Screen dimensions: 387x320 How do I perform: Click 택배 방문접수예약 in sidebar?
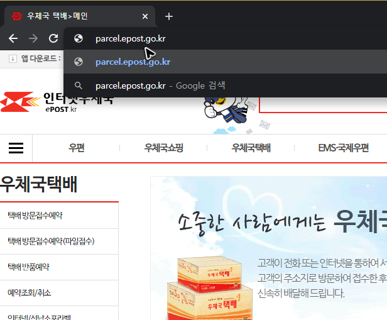[x=35, y=216]
